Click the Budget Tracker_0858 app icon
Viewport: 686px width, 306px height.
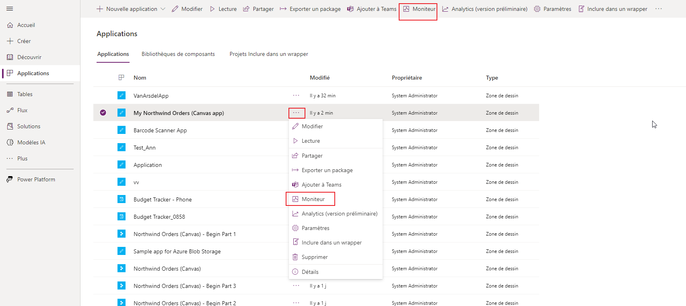(x=122, y=216)
